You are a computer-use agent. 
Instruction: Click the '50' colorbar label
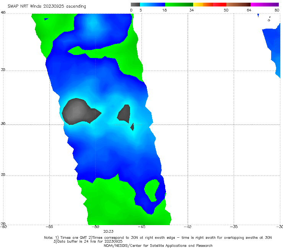[x=226, y=10]
